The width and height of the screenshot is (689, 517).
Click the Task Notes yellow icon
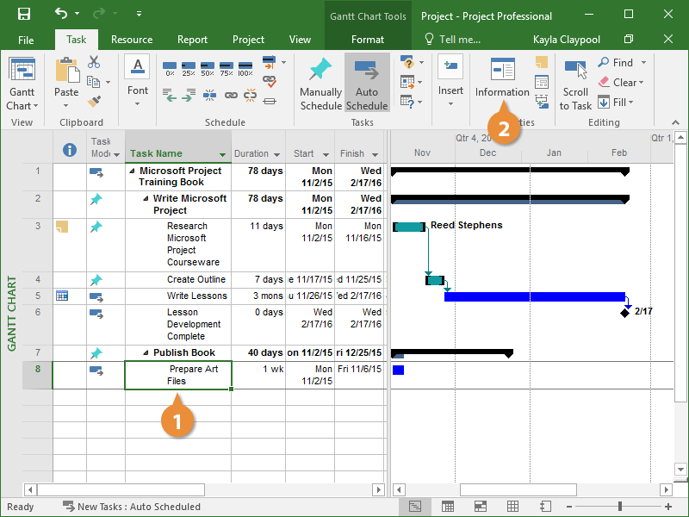pos(541,62)
